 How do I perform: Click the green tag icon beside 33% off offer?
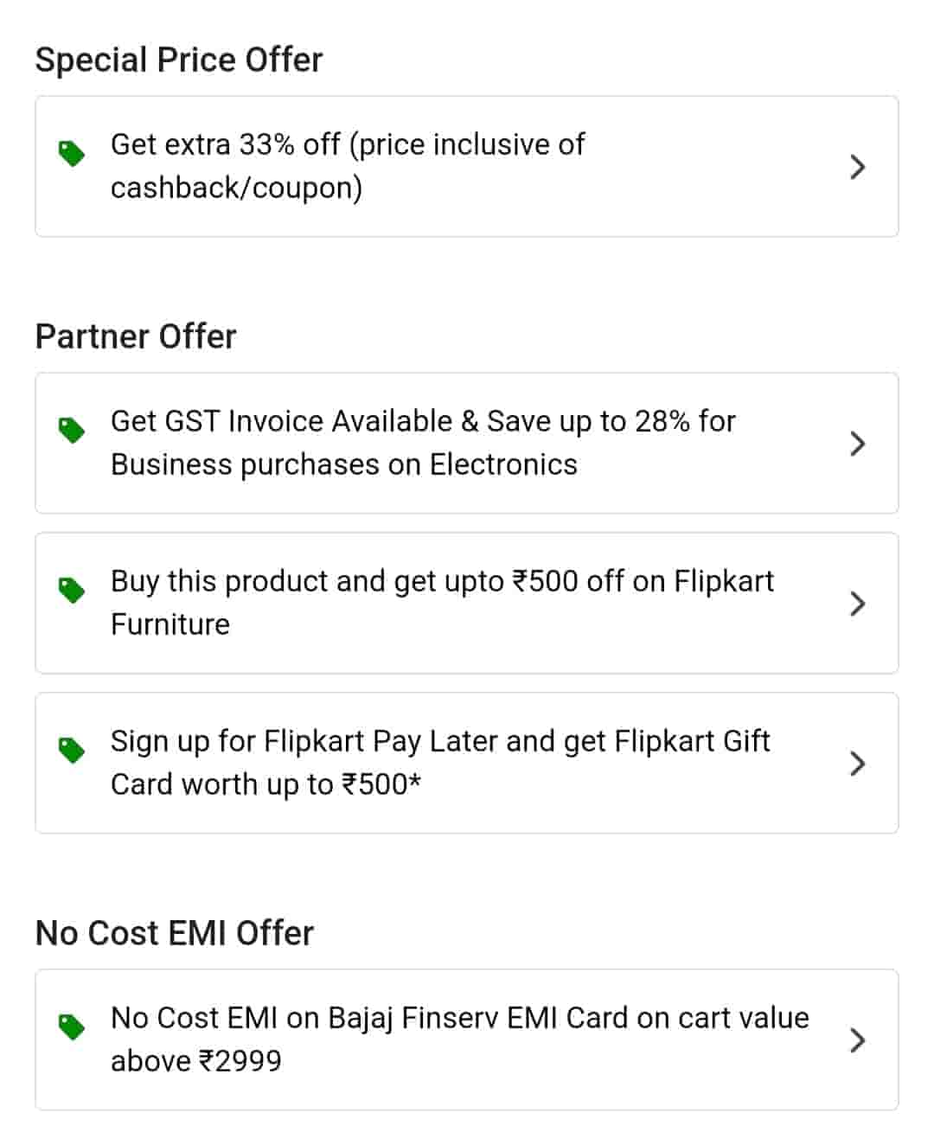tap(72, 154)
